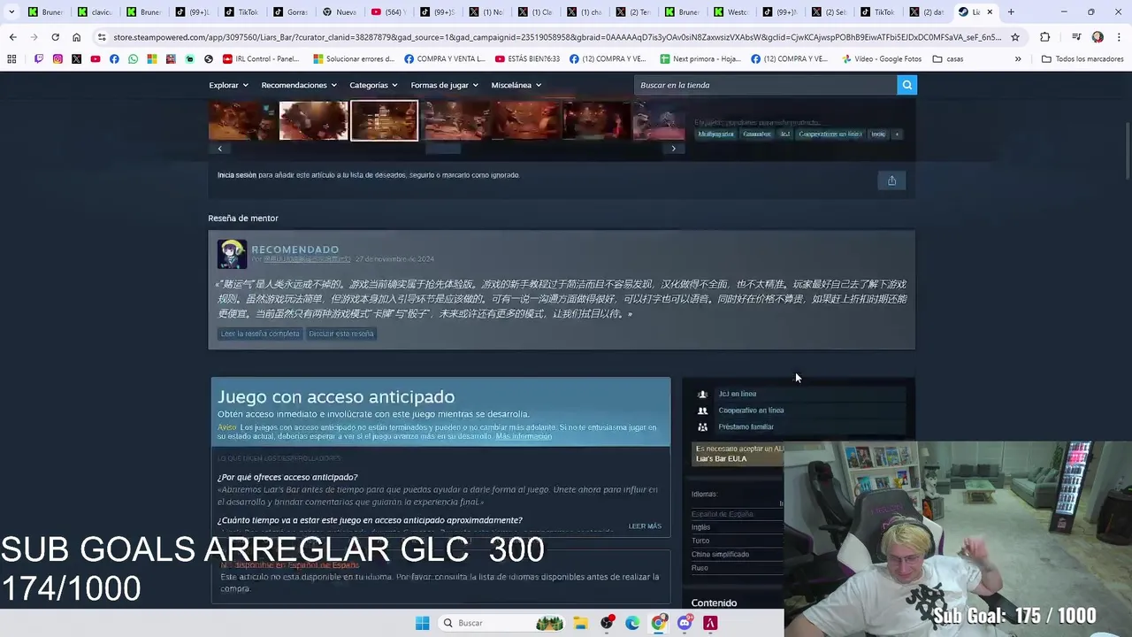Screen dimensions: 1132x637
Task: Switch to the Gorras browser tab
Action: click(x=289, y=12)
